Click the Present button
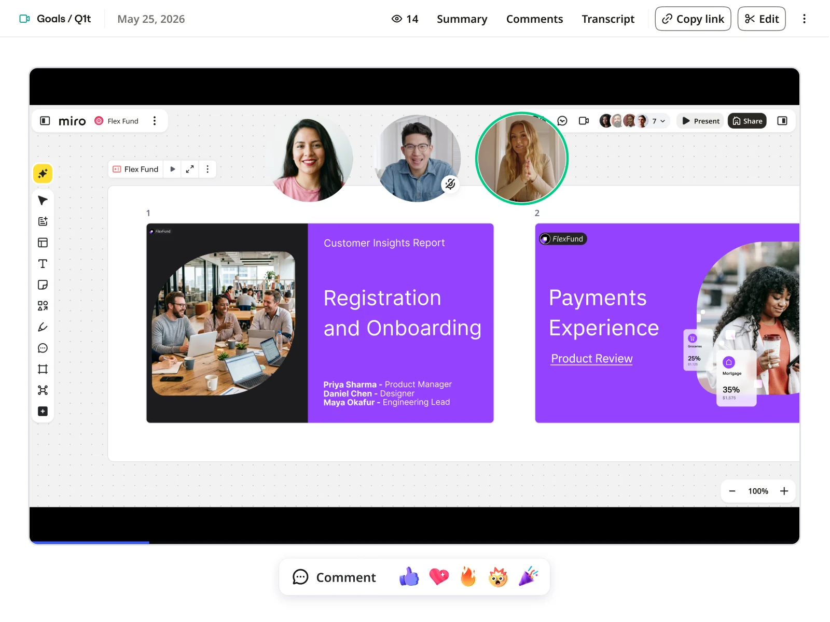Screen dimensions: 830x622 click(x=701, y=121)
